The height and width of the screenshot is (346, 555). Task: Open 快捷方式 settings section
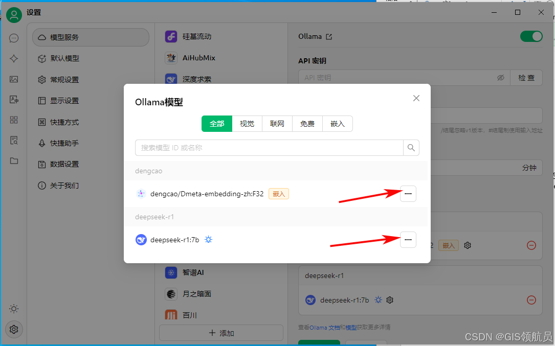91,122
